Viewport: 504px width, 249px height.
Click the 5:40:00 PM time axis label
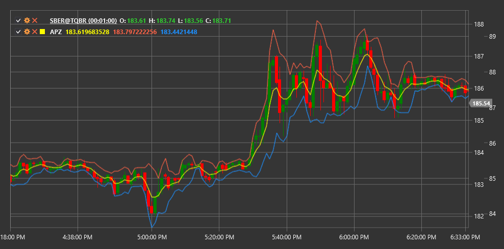click(x=286, y=237)
